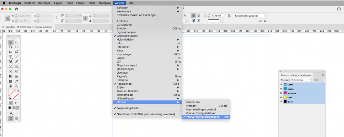Click the Home icon beside window controls

point(16,9)
